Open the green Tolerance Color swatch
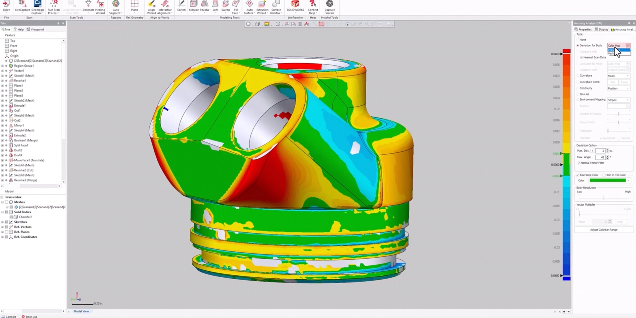This screenshot has height=318, width=636. click(x=608, y=181)
